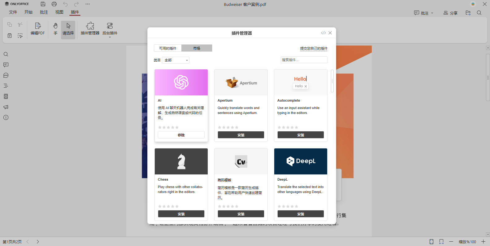The height and width of the screenshot is (246, 490).
Task: Open the comments panel in left sidebar
Action: tap(6, 65)
